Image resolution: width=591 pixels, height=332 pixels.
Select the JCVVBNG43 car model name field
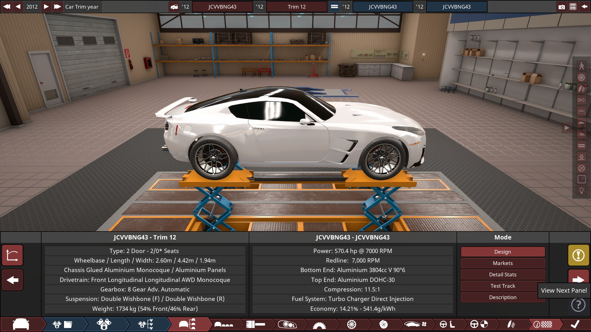point(222,7)
